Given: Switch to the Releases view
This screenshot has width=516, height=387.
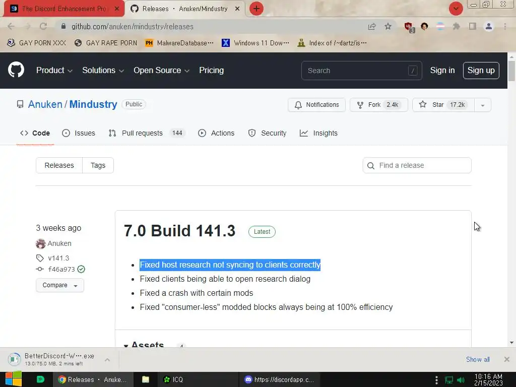Looking at the screenshot, I should click(59, 165).
